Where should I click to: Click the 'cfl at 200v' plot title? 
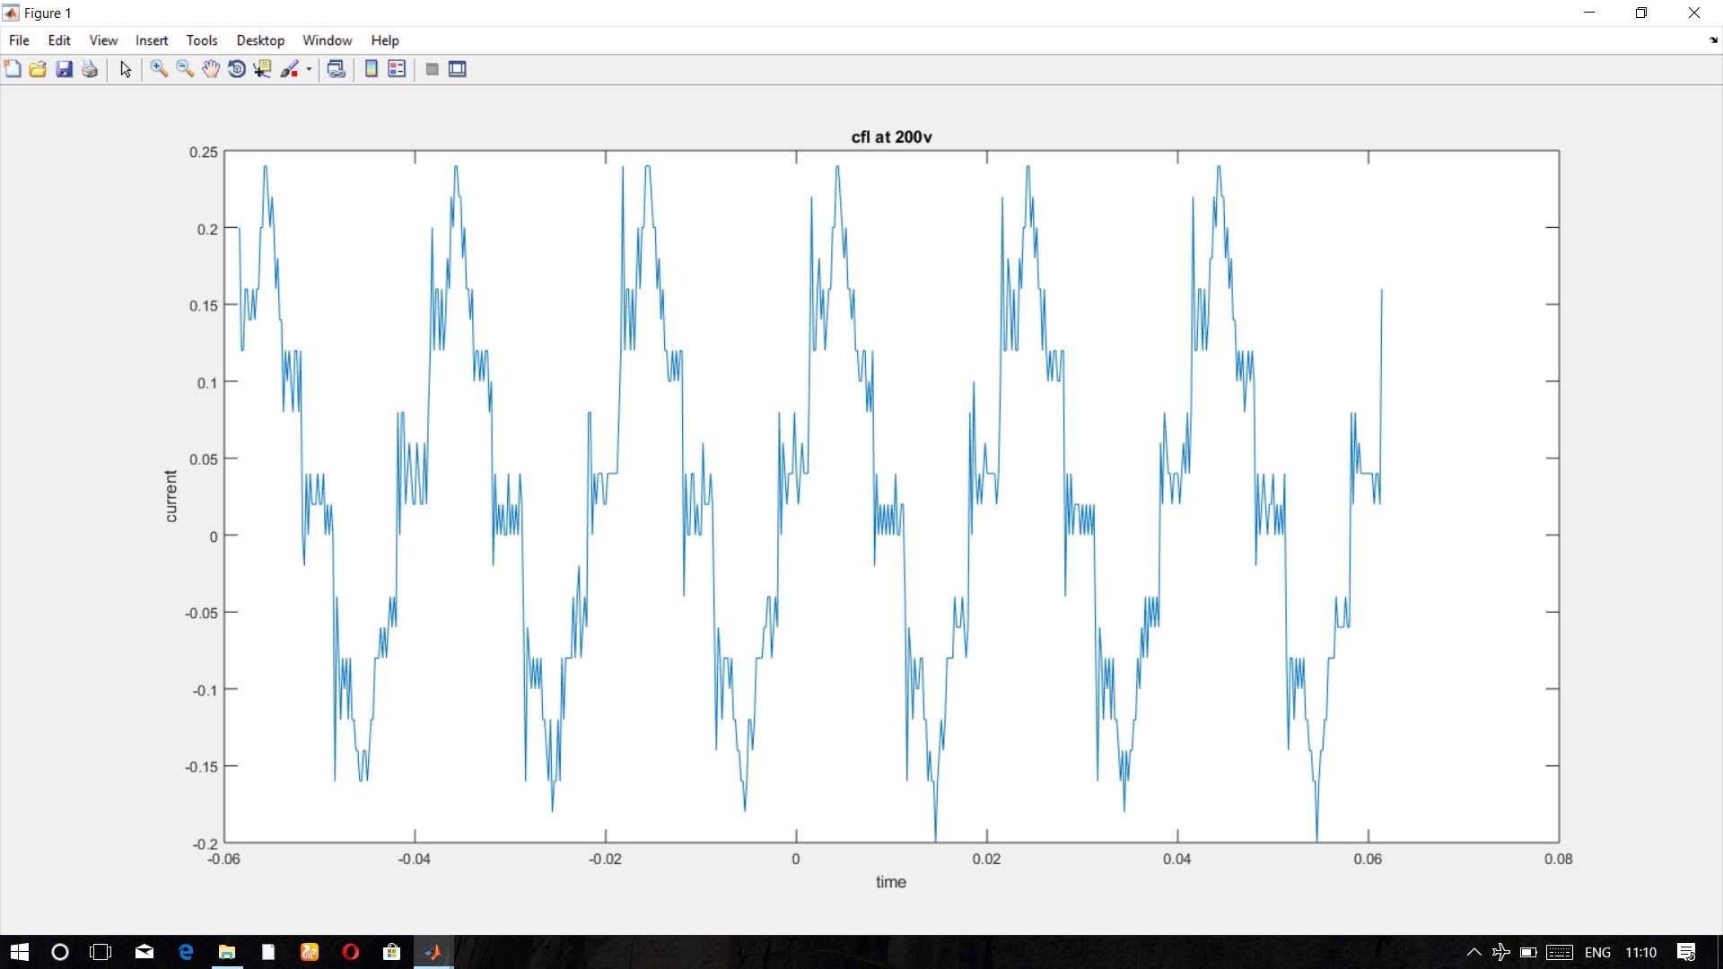pyautogui.click(x=891, y=136)
